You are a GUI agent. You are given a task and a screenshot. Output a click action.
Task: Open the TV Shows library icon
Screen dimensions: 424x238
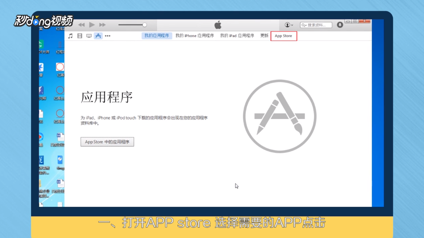pos(89,36)
